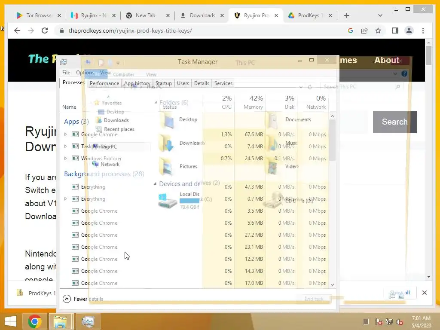This screenshot has width=440, height=330.
Task: Dismiss the Chrome downloads bar
Action: click(x=424, y=293)
